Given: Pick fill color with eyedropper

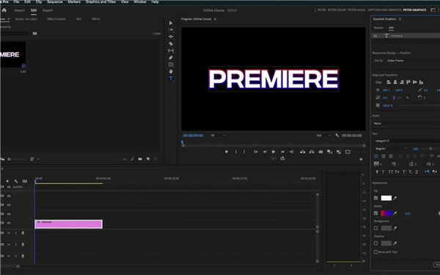Looking at the screenshot, I should 395,198.
